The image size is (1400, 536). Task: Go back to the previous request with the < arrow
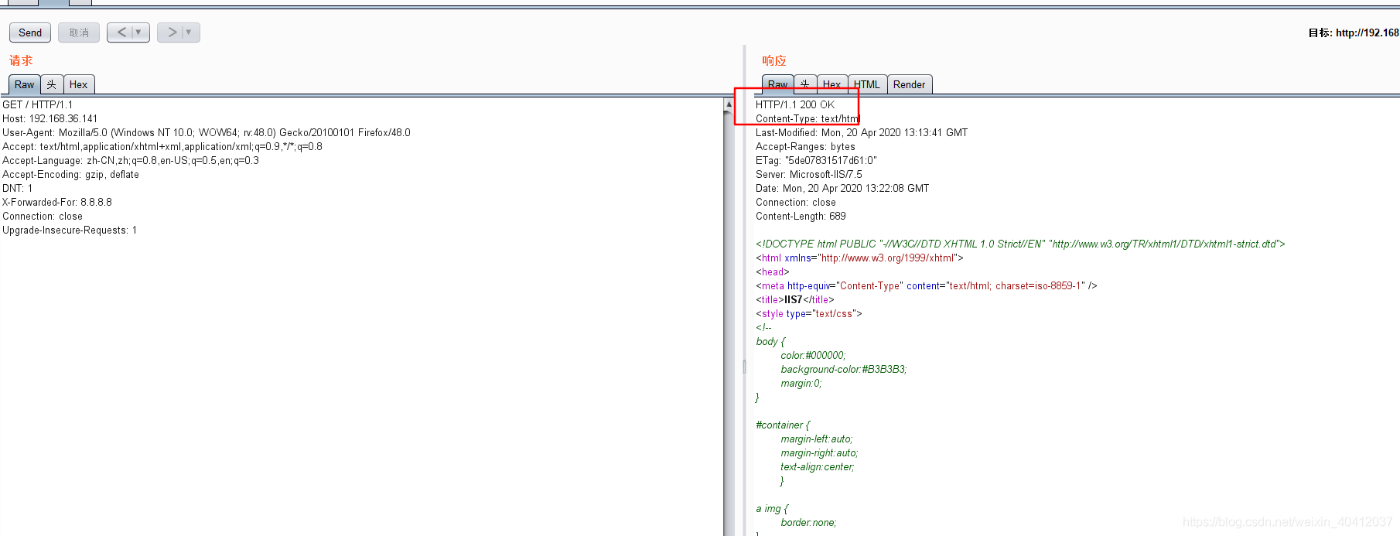coord(121,32)
